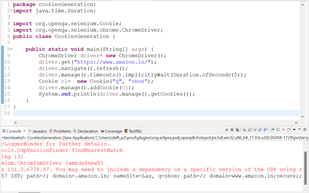Toggle show console when standard out changes

coord(260,130)
